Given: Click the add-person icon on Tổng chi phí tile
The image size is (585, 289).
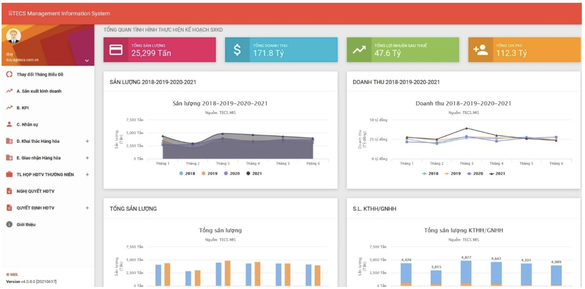Looking at the screenshot, I should point(481,50).
